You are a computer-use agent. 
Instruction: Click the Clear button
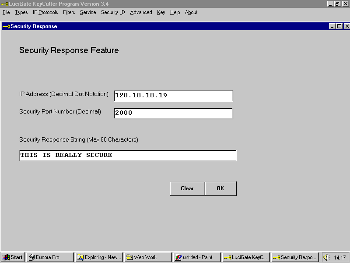point(187,188)
